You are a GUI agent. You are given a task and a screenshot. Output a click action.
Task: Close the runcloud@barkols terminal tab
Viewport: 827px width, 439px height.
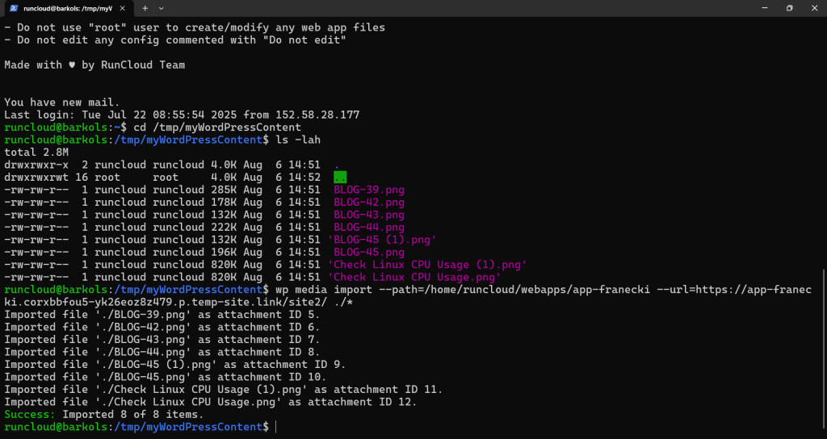coord(124,8)
